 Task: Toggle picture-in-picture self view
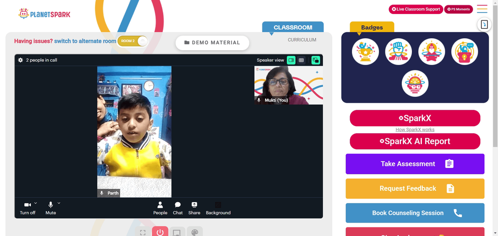316,60
